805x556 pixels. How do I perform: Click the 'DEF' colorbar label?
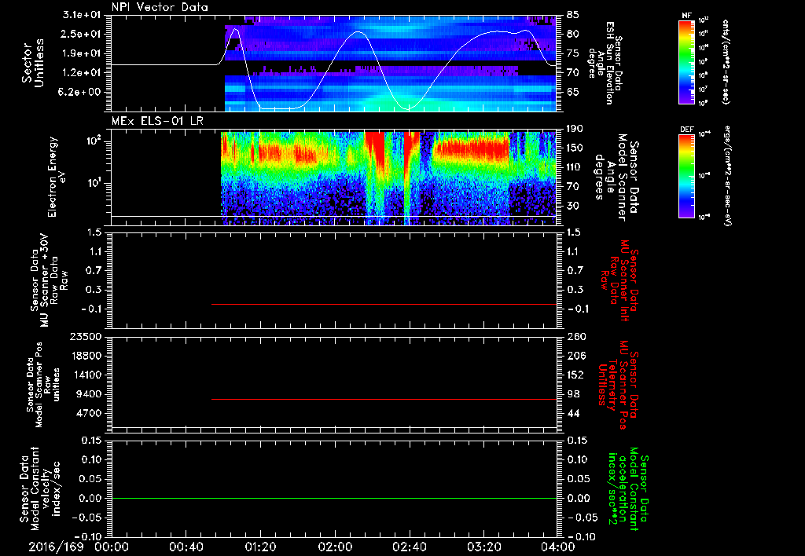click(687, 130)
